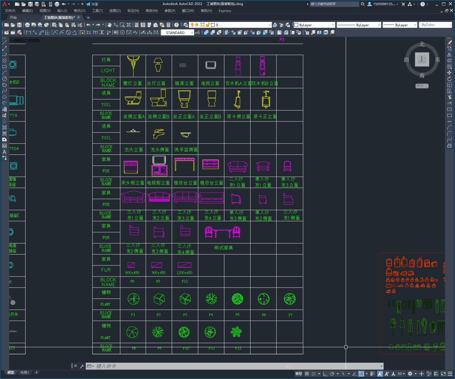This screenshot has height=379, width=455.
Task: Switch to the 布局1 layout tab
Action: (25, 372)
